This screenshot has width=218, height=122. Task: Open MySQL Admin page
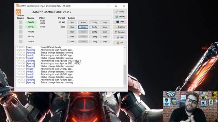83,27
